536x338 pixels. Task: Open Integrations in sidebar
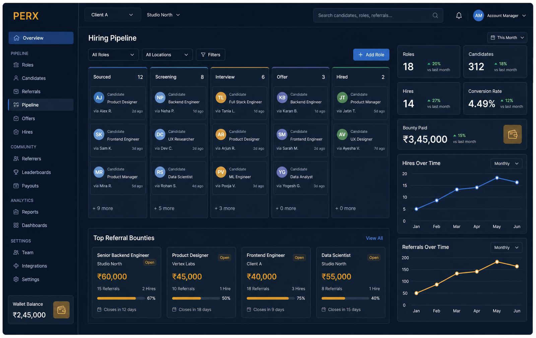(41, 266)
